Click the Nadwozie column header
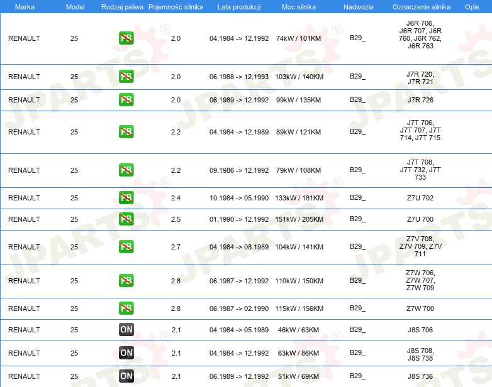Screen dimensions: 492x387 click(359, 7)
